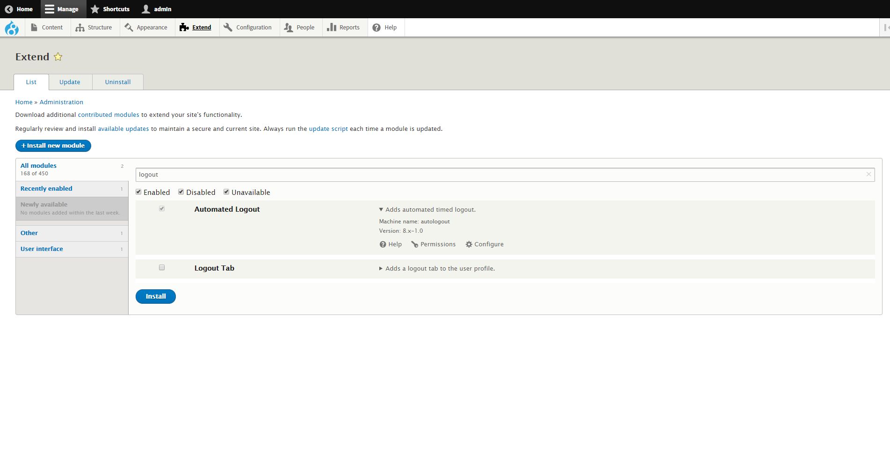
Task: Check the Logout Tab module checkbox
Action: 162,268
